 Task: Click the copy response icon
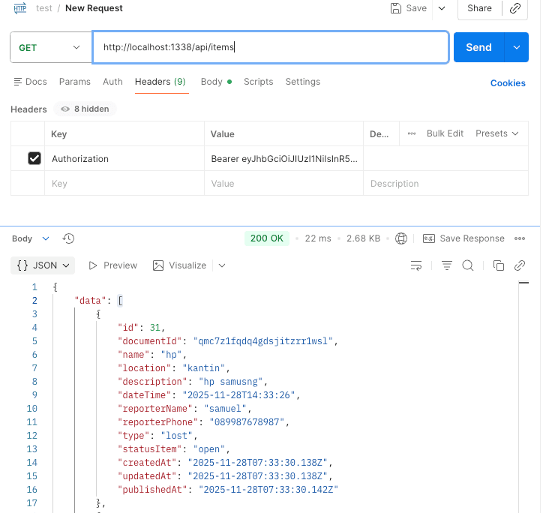[x=499, y=265]
